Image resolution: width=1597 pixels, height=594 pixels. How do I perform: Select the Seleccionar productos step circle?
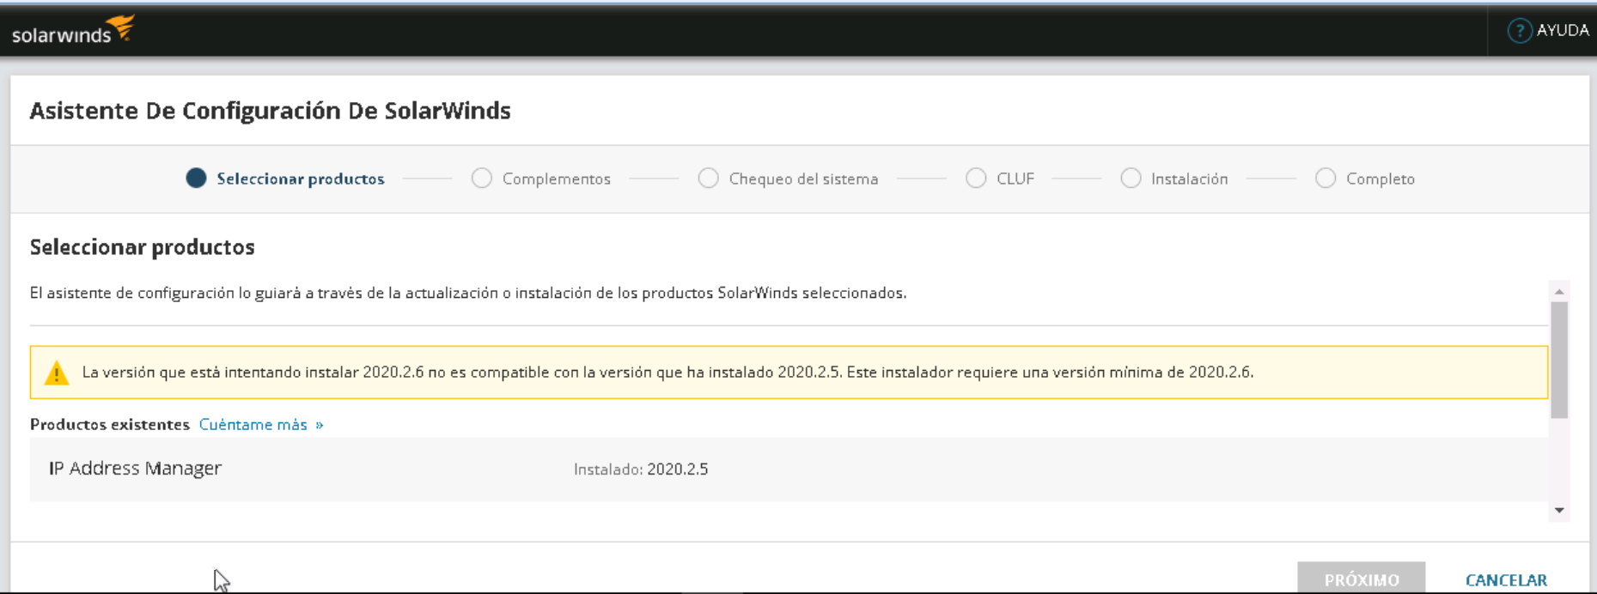pyautogui.click(x=196, y=179)
